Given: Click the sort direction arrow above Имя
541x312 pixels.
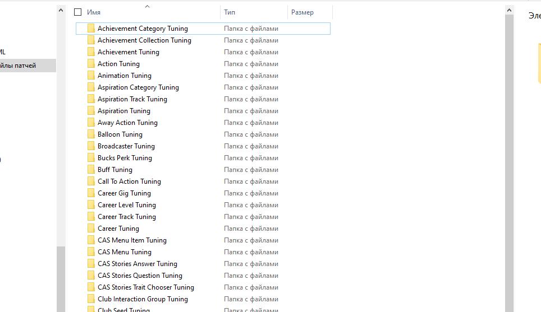Looking at the screenshot, I should click(x=148, y=7).
